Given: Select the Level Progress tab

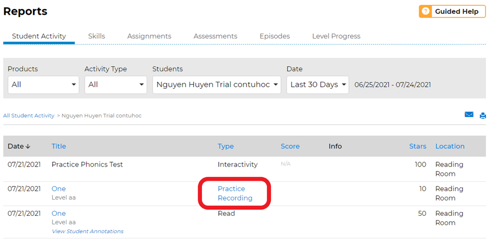Looking at the screenshot, I should pos(336,36).
